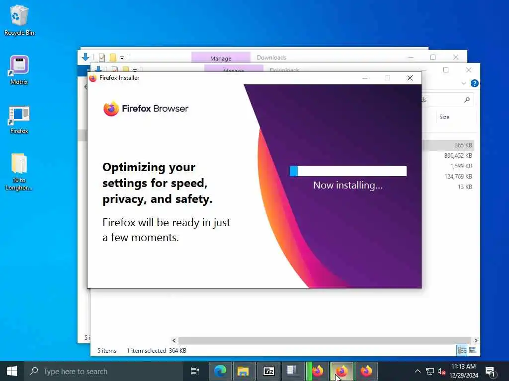
Task: Open the clock showing 11:13 AM
Action: click(464, 371)
